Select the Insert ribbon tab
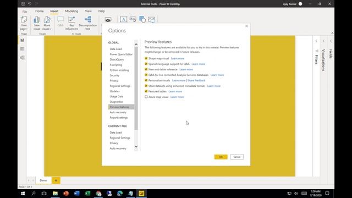Viewport: 352px width, 198px height. (x=54, y=11)
